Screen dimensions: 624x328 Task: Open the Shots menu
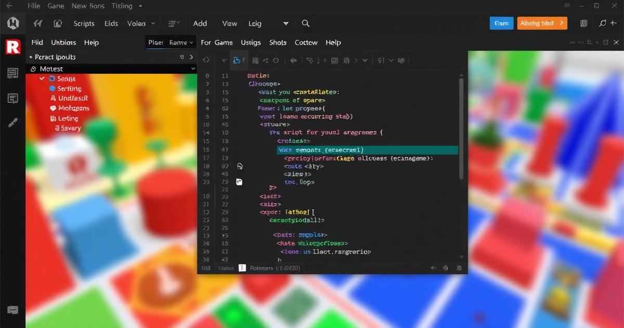(278, 43)
